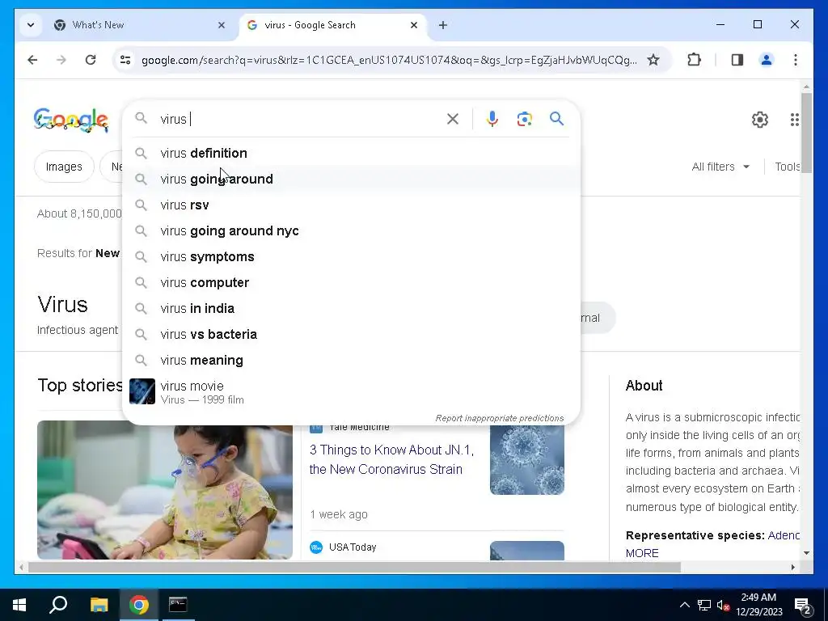Open the Command Prompt taskbar icon

click(178, 605)
